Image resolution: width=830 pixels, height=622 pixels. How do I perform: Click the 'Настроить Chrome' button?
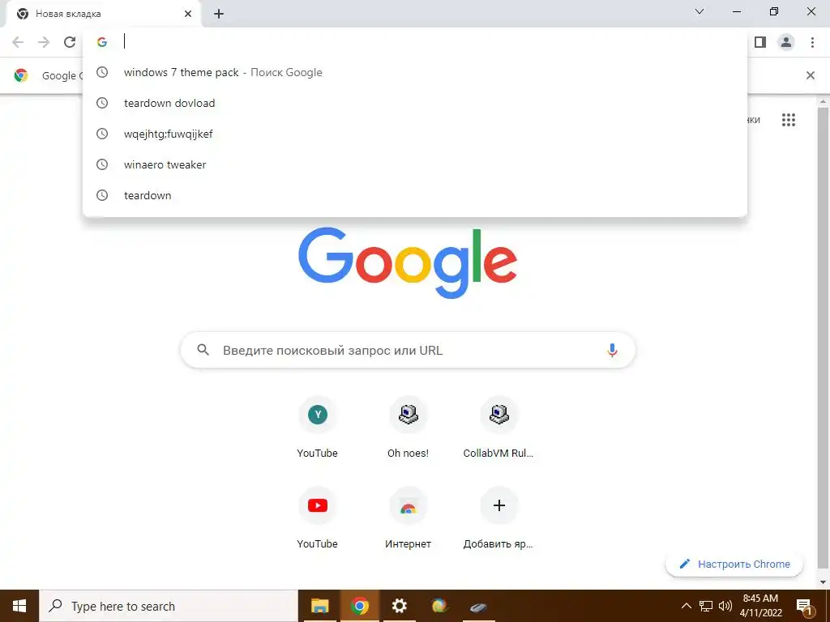(734, 564)
